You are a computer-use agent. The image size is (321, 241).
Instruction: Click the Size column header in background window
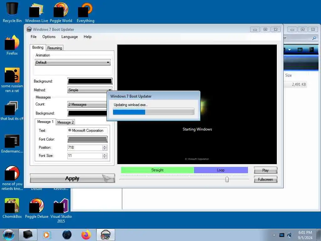tap(288, 75)
